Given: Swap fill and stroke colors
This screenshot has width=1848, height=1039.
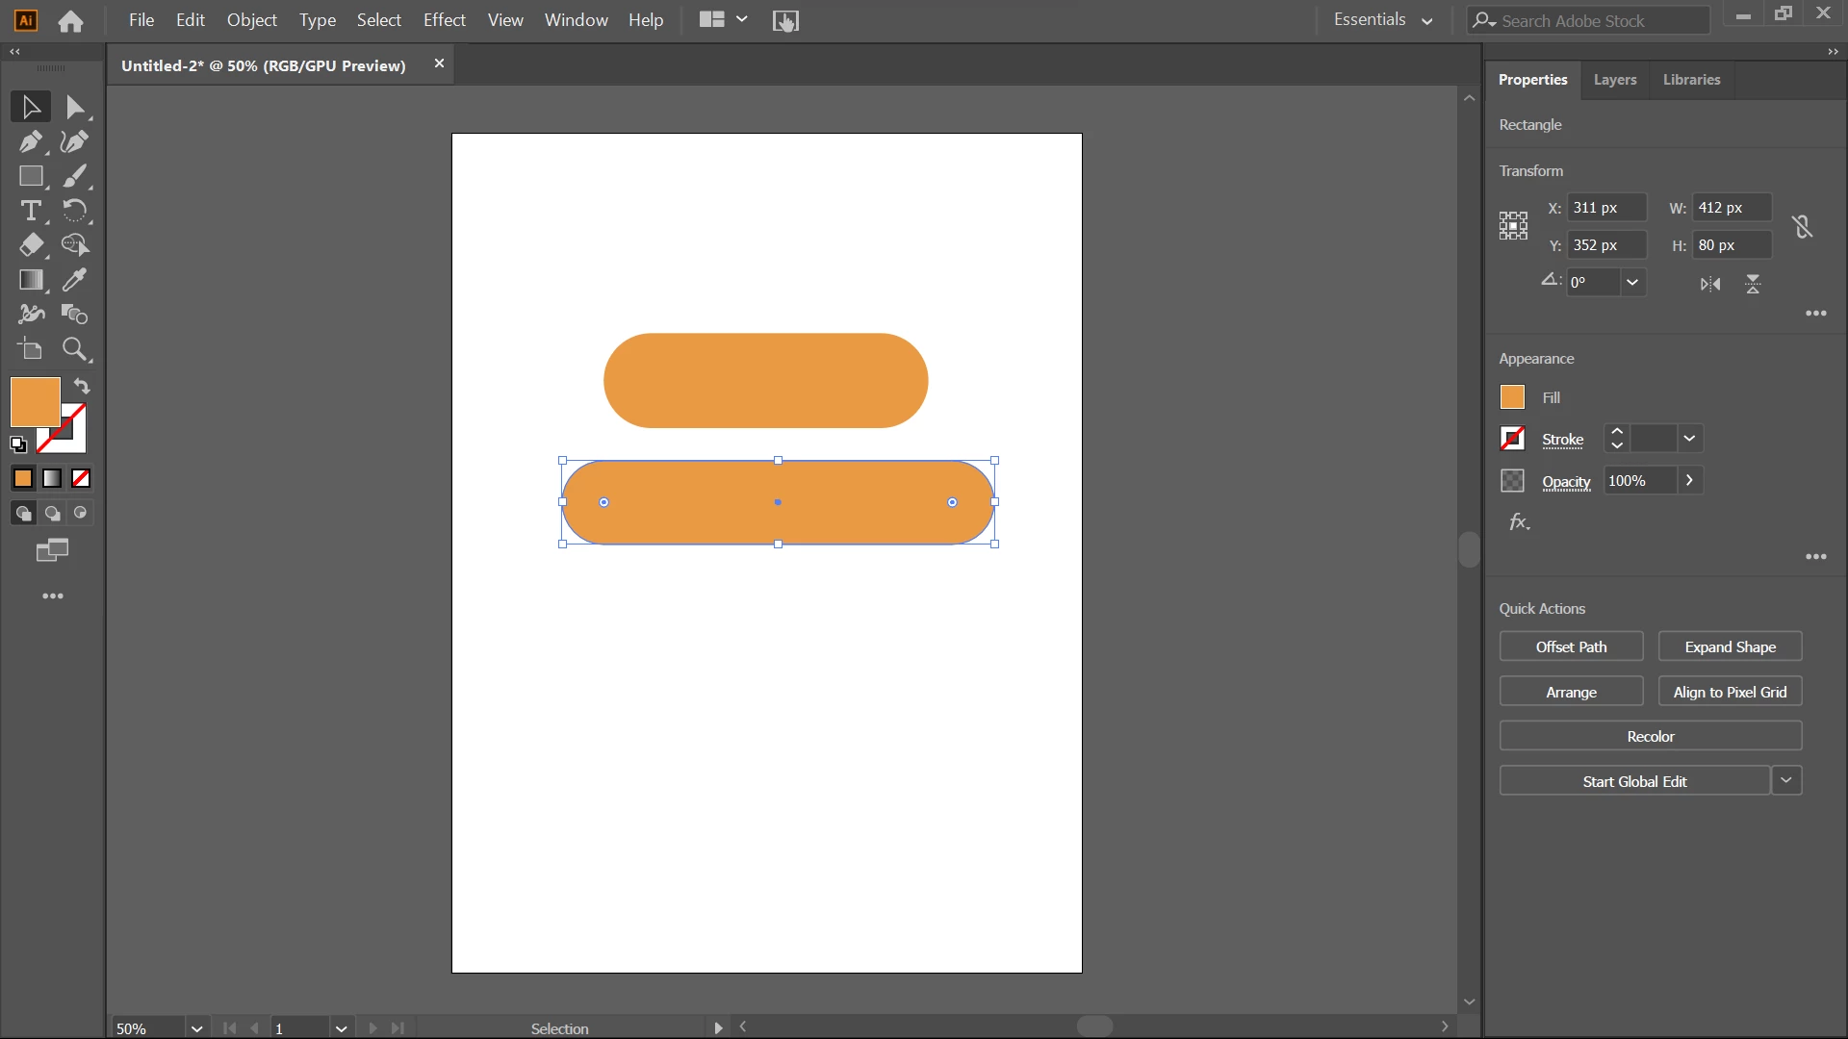Looking at the screenshot, I should point(82,387).
